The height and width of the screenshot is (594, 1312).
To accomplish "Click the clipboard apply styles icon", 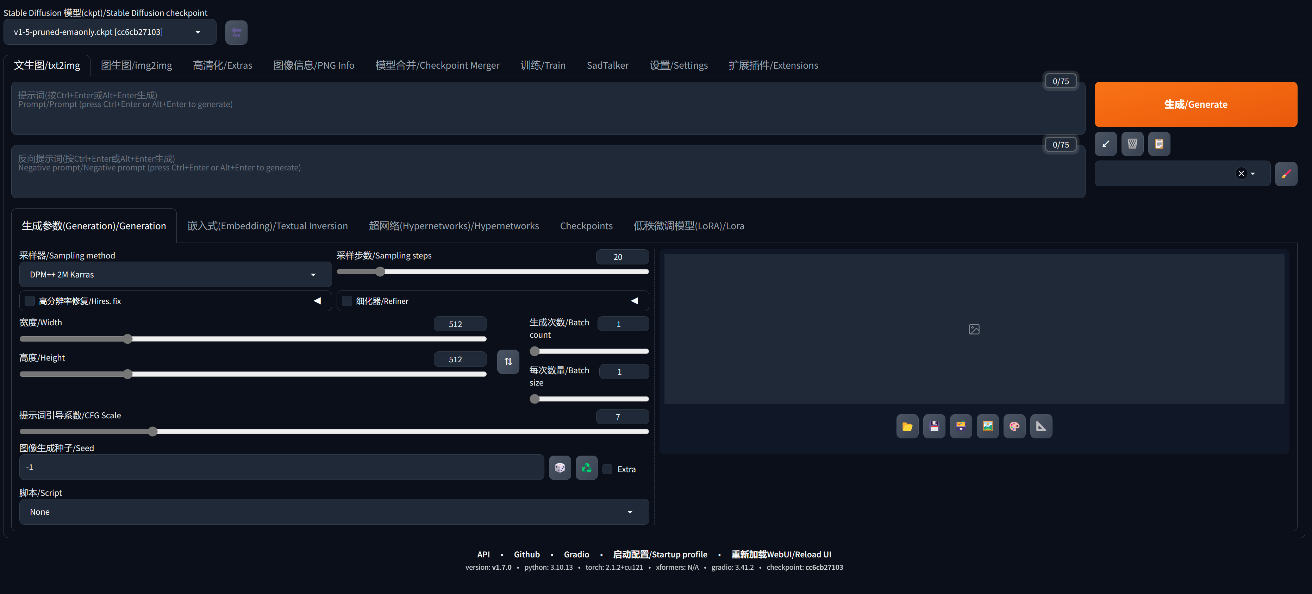I will 1159,144.
